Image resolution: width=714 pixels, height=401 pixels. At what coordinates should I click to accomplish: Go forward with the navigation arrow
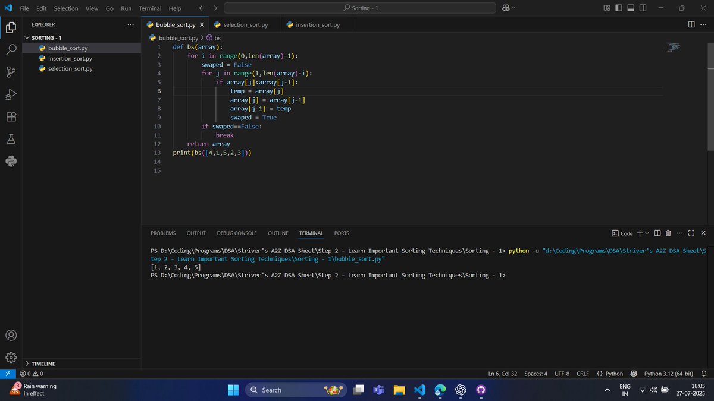(214, 8)
